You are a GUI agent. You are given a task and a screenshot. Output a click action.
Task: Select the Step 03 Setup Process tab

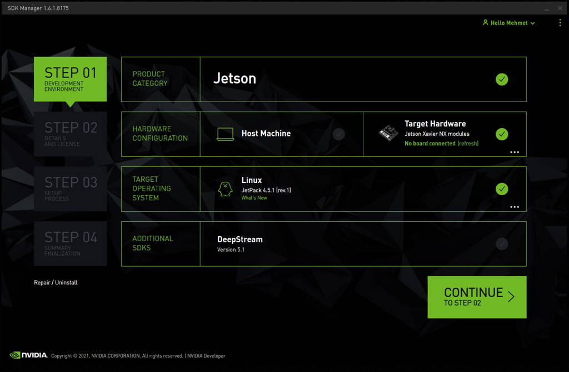click(71, 188)
